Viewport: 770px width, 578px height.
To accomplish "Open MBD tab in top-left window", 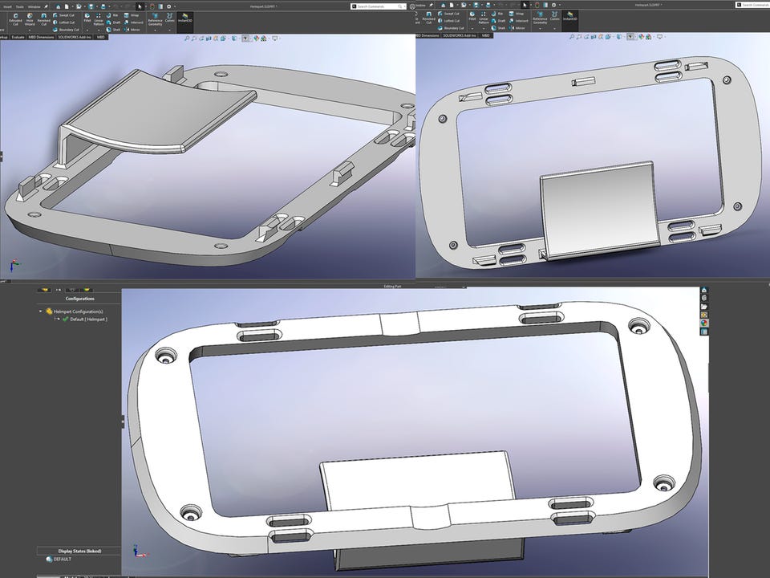I will tap(101, 37).
